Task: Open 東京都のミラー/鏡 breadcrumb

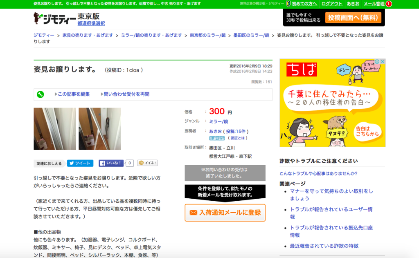Action: (207, 35)
